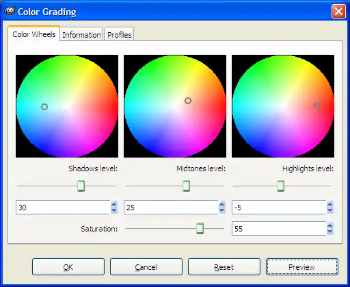Decrease Saturation value with down arrow
Screen dimensions: 350x287
pyautogui.click(x=330, y=232)
